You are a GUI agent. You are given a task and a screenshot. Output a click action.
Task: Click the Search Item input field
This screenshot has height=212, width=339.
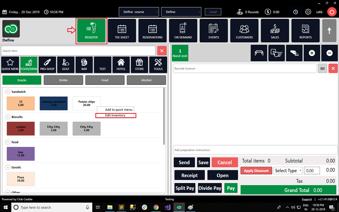pos(78,51)
